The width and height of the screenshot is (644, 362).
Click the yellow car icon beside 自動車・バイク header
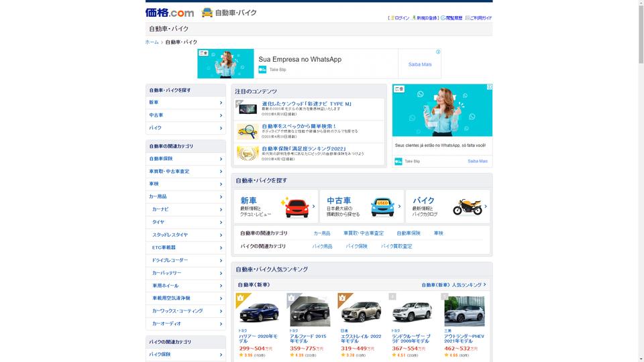(207, 13)
